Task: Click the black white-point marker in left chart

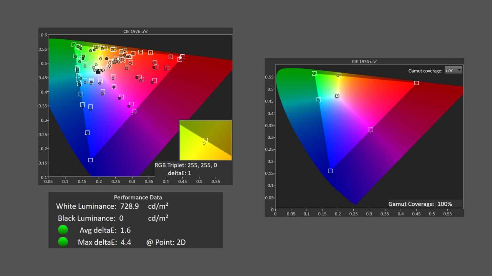Action: coord(98,72)
